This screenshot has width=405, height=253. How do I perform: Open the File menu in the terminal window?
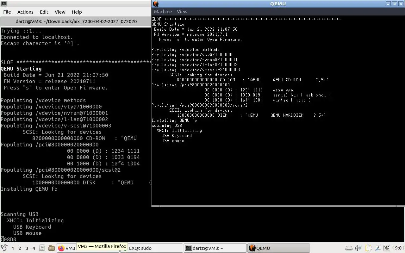(x=7, y=12)
